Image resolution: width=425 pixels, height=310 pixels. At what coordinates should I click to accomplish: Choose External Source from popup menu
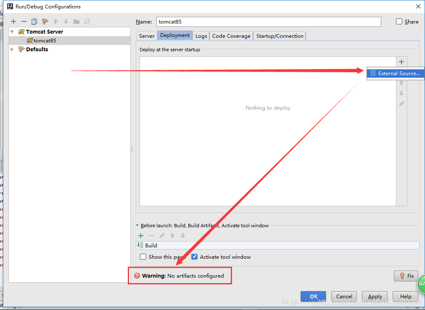click(396, 74)
